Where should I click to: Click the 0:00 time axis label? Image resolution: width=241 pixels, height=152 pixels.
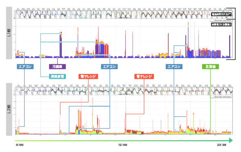20,145
